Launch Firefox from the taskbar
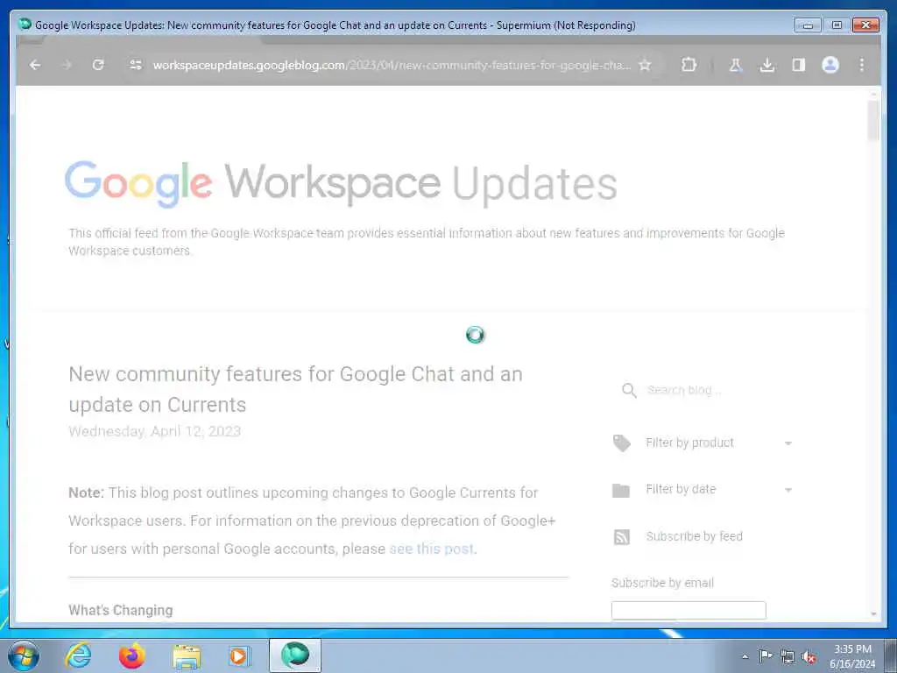The image size is (897, 673). [131, 655]
